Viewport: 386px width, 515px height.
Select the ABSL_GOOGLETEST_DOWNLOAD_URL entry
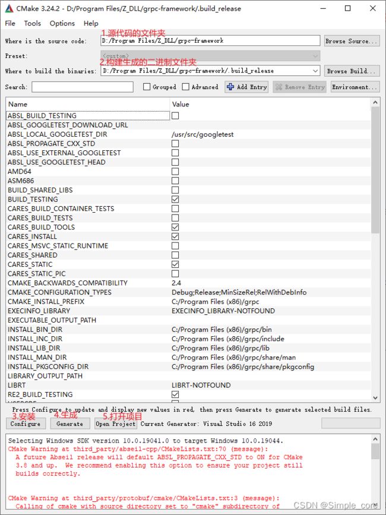tap(68, 125)
